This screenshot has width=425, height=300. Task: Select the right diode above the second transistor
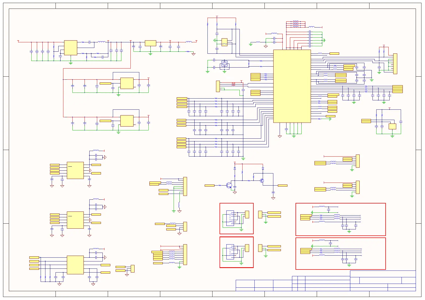(x=263, y=168)
